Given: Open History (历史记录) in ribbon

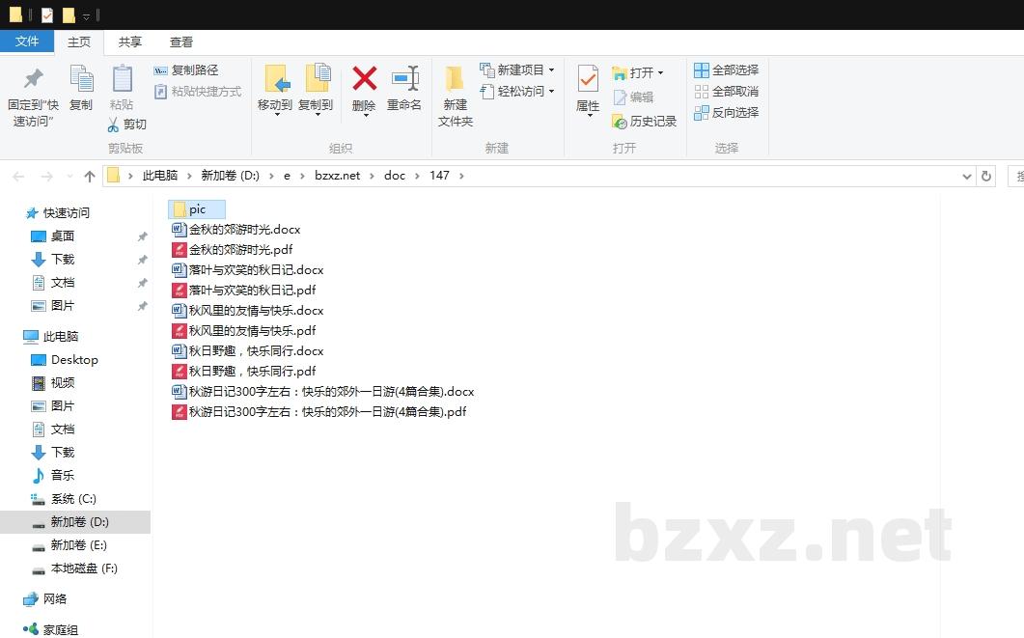Looking at the screenshot, I should tap(644, 122).
